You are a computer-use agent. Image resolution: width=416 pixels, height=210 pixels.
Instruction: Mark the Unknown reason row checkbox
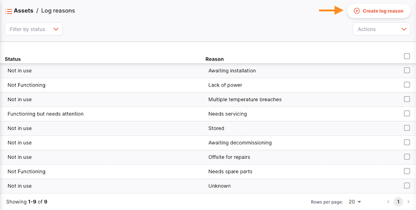pos(407,186)
